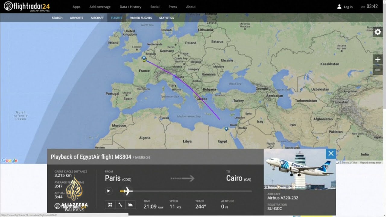Screen dimensions: 386x217
Task: Start playback of flight MS804
Action: point(109,191)
